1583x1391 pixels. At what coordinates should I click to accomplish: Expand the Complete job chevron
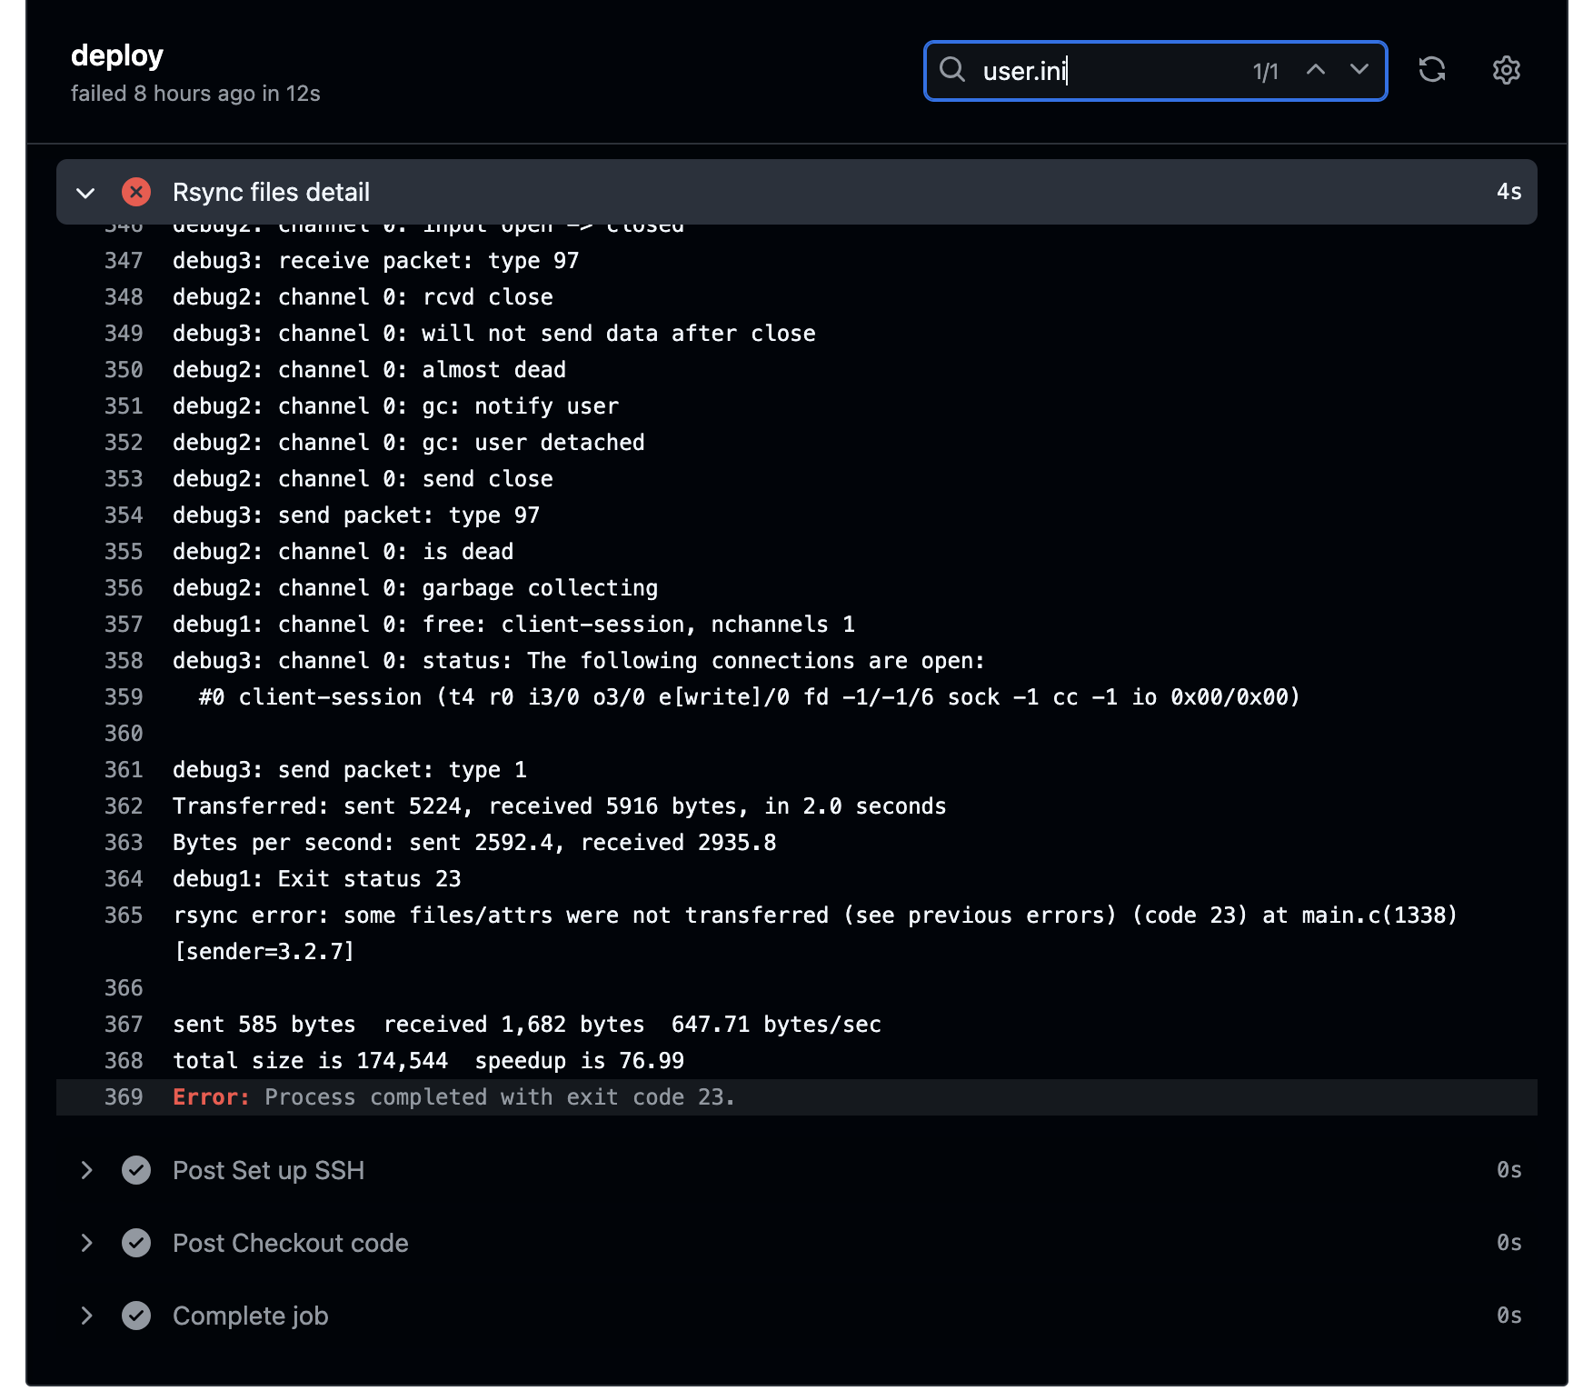pyautogui.click(x=86, y=1316)
